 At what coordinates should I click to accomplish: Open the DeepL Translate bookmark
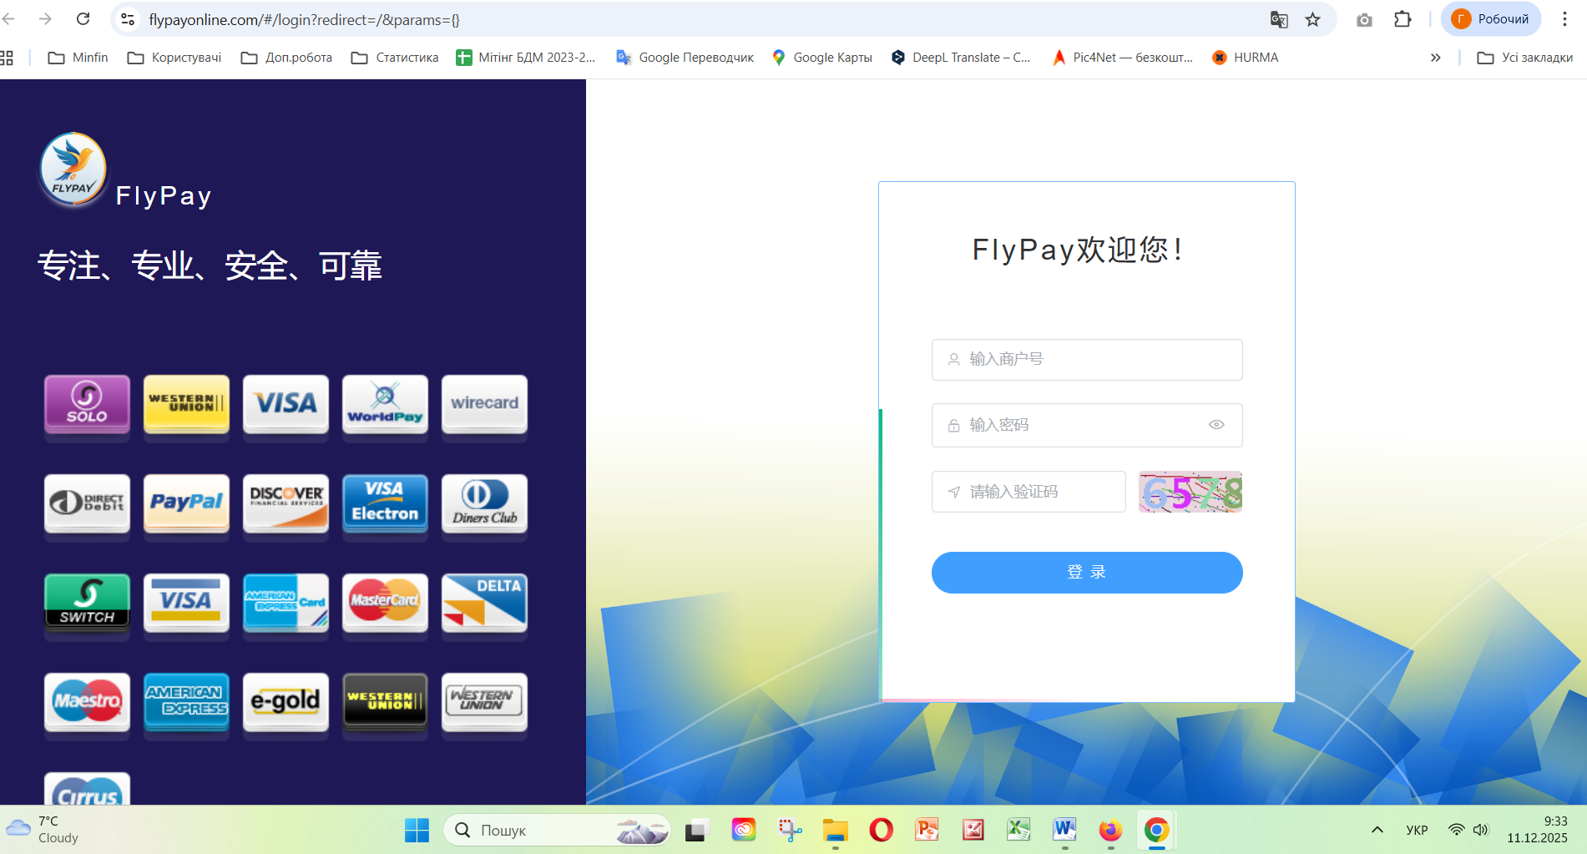tap(961, 58)
